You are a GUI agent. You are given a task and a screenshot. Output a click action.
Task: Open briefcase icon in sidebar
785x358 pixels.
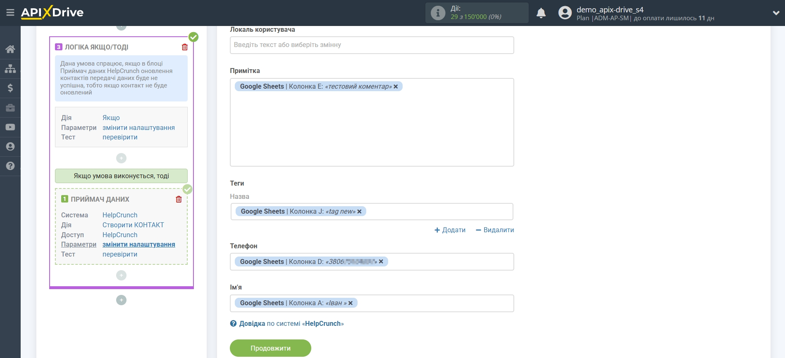[10, 108]
